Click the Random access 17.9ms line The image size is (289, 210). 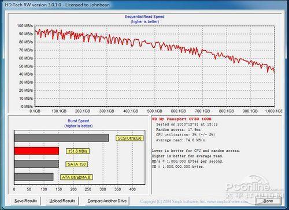pyautogui.click(x=178, y=129)
